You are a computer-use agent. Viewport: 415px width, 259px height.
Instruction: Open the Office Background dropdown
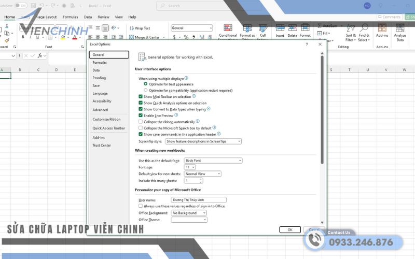click(189, 213)
